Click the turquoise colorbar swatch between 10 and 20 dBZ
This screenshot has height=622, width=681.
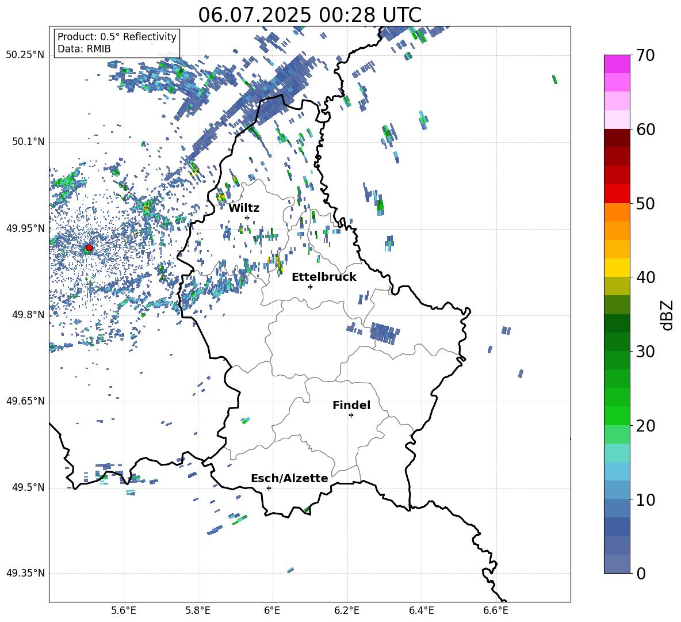coord(617,453)
